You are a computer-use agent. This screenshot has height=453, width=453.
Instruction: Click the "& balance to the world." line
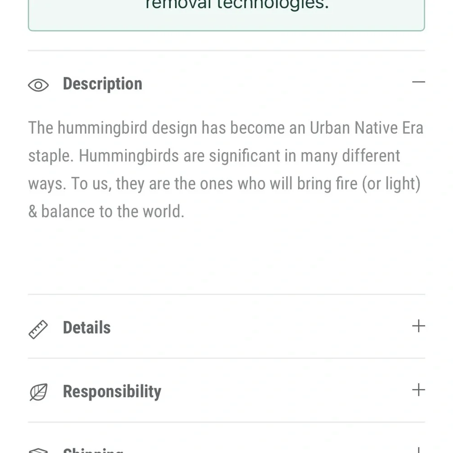[106, 211]
